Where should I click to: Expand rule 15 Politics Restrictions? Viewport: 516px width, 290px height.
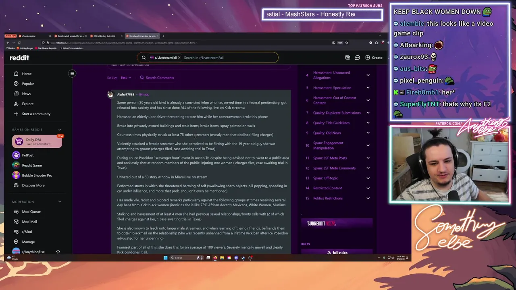pyautogui.click(x=368, y=198)
